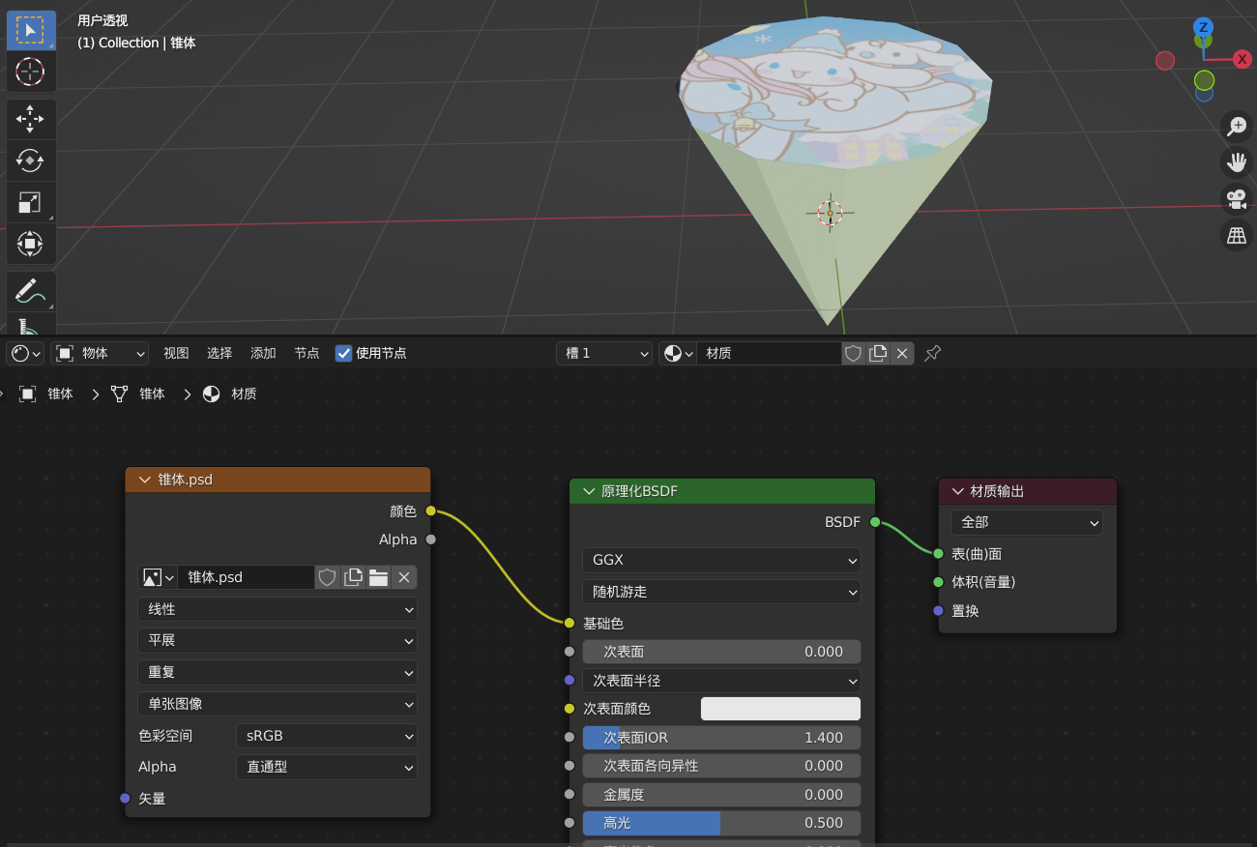Toggle fake user shield for 材质

point(853,353)
